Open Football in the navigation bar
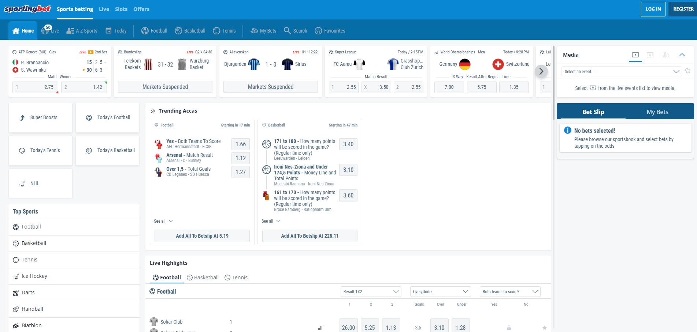The height and width of the screenshot is (332, 697). point(154,31)
